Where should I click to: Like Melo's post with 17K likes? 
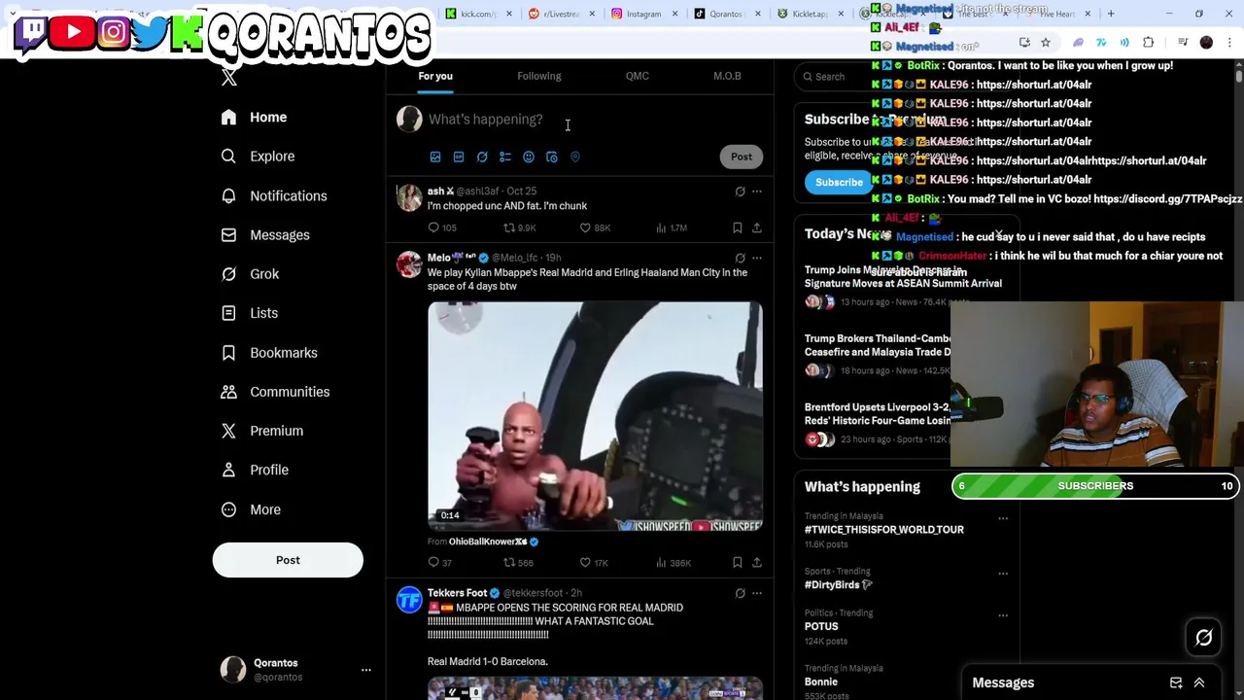(585, 562)
